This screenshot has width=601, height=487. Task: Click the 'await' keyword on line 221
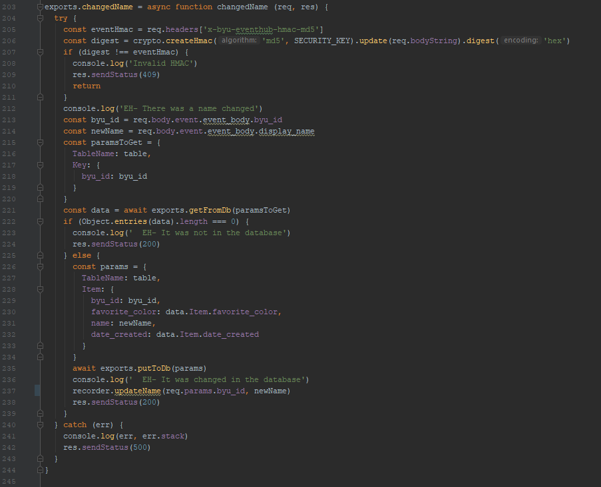135,210
